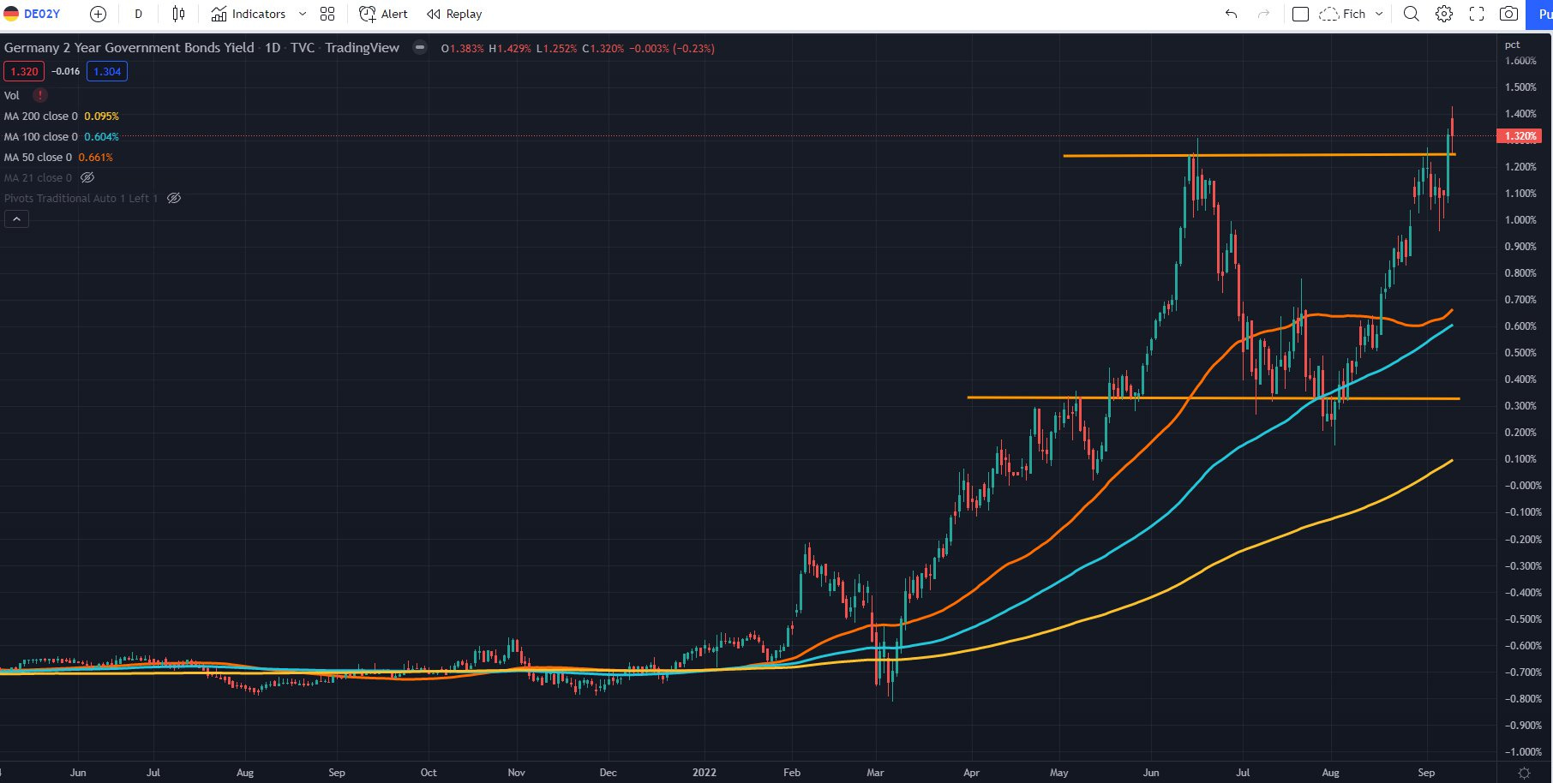The image size is (1553, 783).
Task: Toggle symbol legend collapse circle icon
Action: tap(420, 48)
